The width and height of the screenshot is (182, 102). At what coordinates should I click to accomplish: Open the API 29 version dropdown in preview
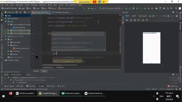[152, 16]
